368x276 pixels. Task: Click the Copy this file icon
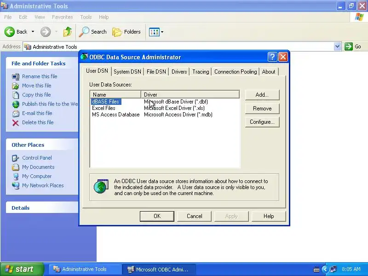(16, 95)
